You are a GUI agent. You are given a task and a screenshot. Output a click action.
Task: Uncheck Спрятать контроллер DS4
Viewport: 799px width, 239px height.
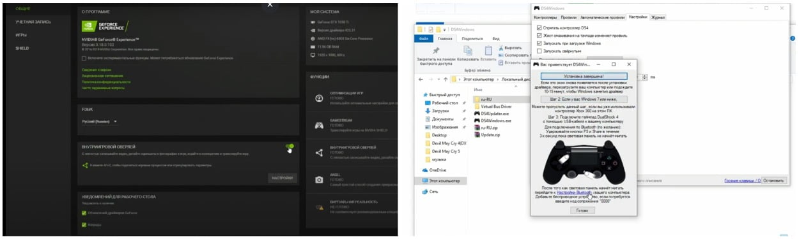pos(539,28)
